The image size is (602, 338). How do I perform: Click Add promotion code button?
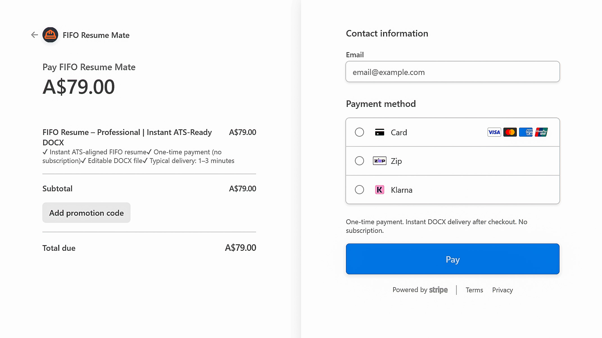pyautogui.click(x=86, y=213)
